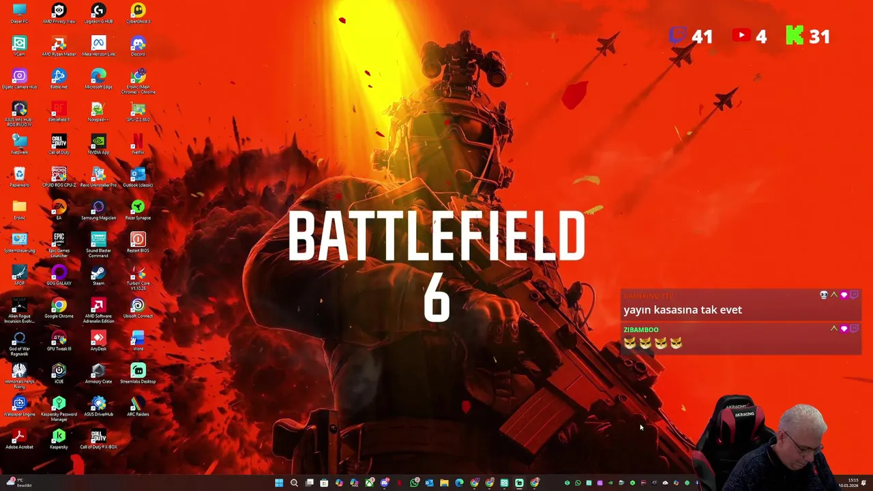
Task: Open File Explorer from the taskbar
Action: point(444,483)
